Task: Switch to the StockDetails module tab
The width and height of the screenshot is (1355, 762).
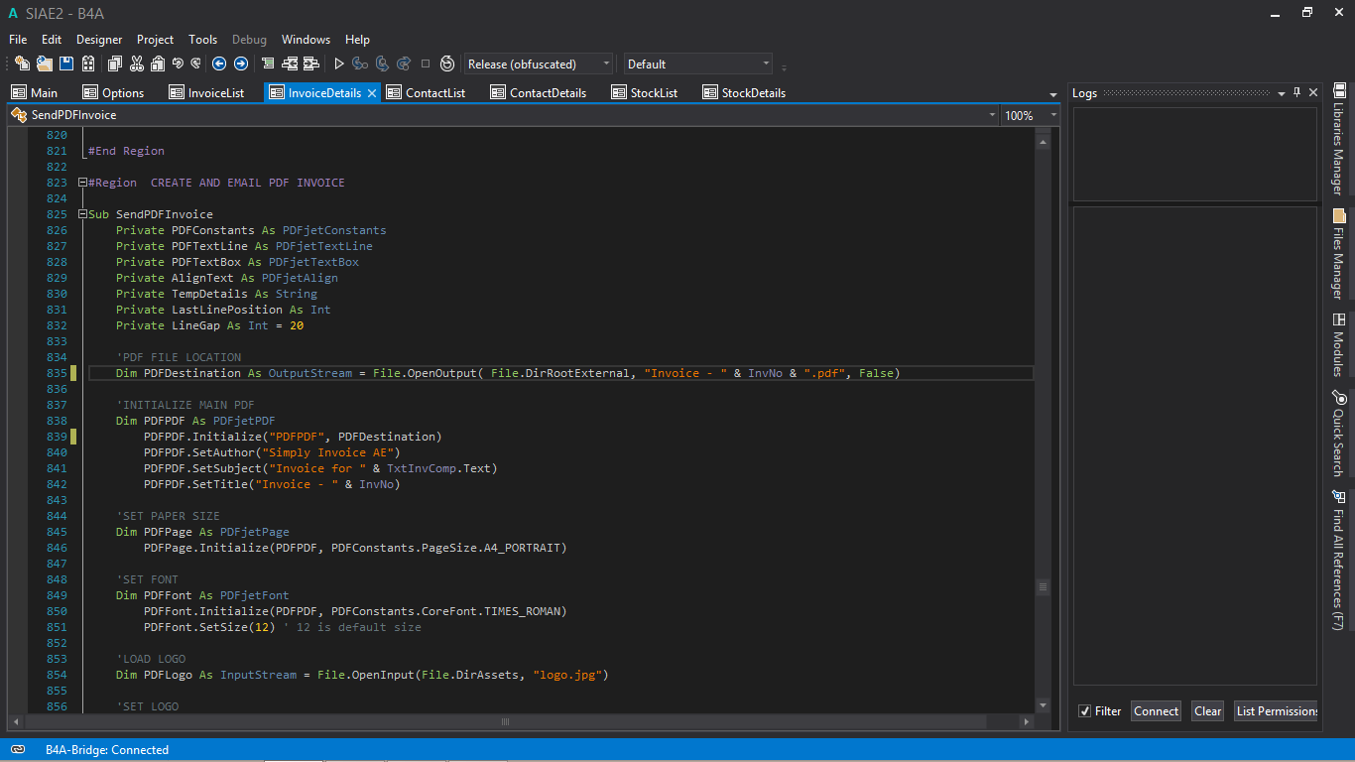Action: (x=745, y=92)
